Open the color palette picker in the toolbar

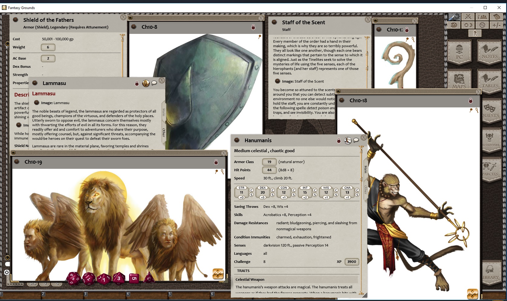pyautogui.click(x=454, y=25)
